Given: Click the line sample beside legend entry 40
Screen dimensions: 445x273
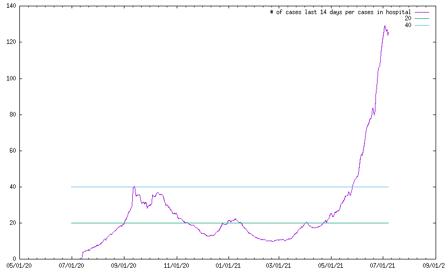Looking at the screenshot, I should (x=421, y=25).
